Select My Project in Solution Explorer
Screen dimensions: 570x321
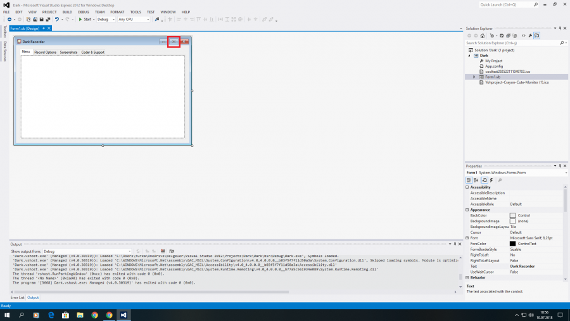(493, 61)
